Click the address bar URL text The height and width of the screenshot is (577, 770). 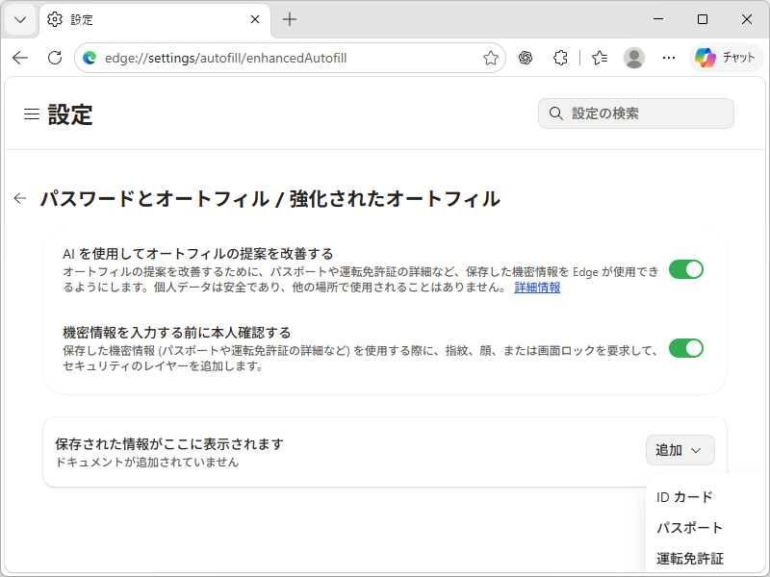[x=226, y=58]
